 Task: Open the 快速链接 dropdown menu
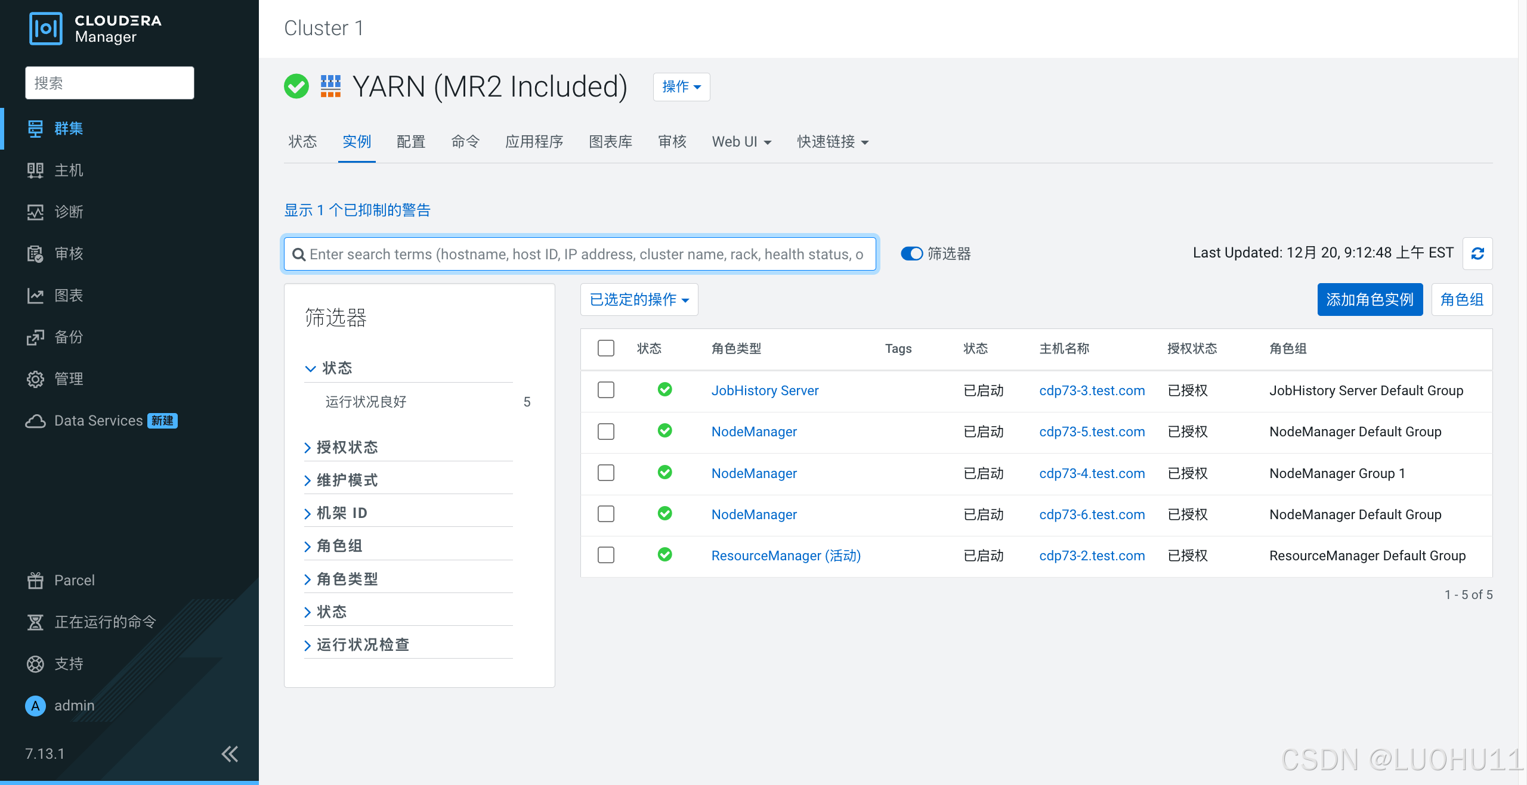click(833, 142)
